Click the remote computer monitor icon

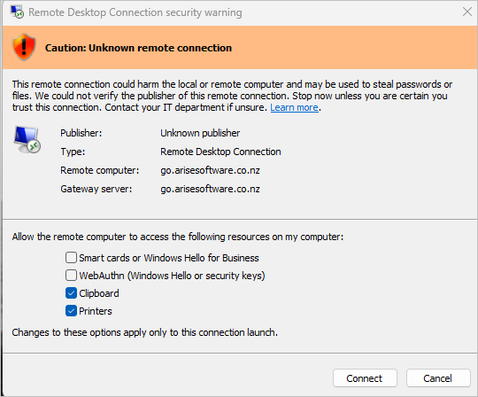(27, 139)
